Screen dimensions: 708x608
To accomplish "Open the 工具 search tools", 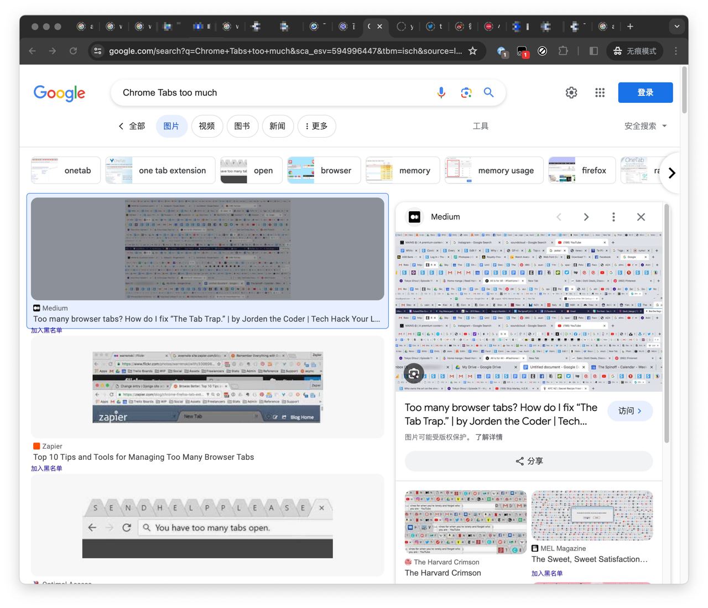I will click(x=481, y=126).
